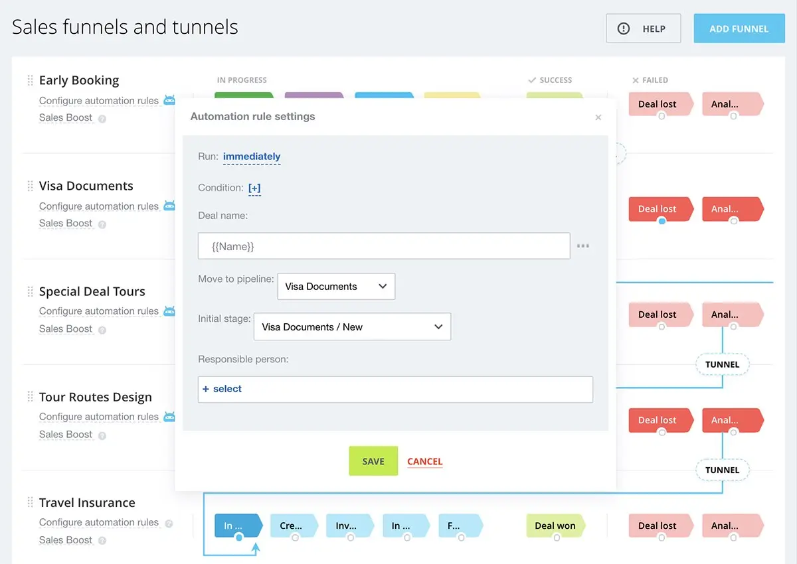This screenshot has height=564, width=797.
Task: Click the Add Funnel button
Action: (739, 29)
